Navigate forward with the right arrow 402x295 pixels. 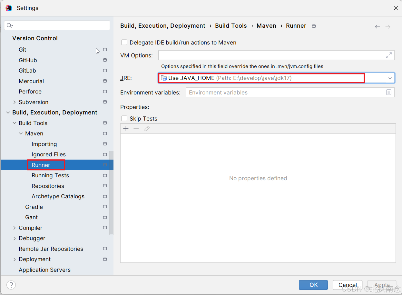point(388,27)
